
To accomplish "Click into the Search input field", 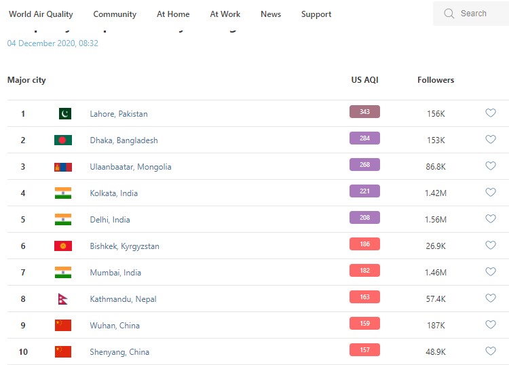I will click(478, 14).
